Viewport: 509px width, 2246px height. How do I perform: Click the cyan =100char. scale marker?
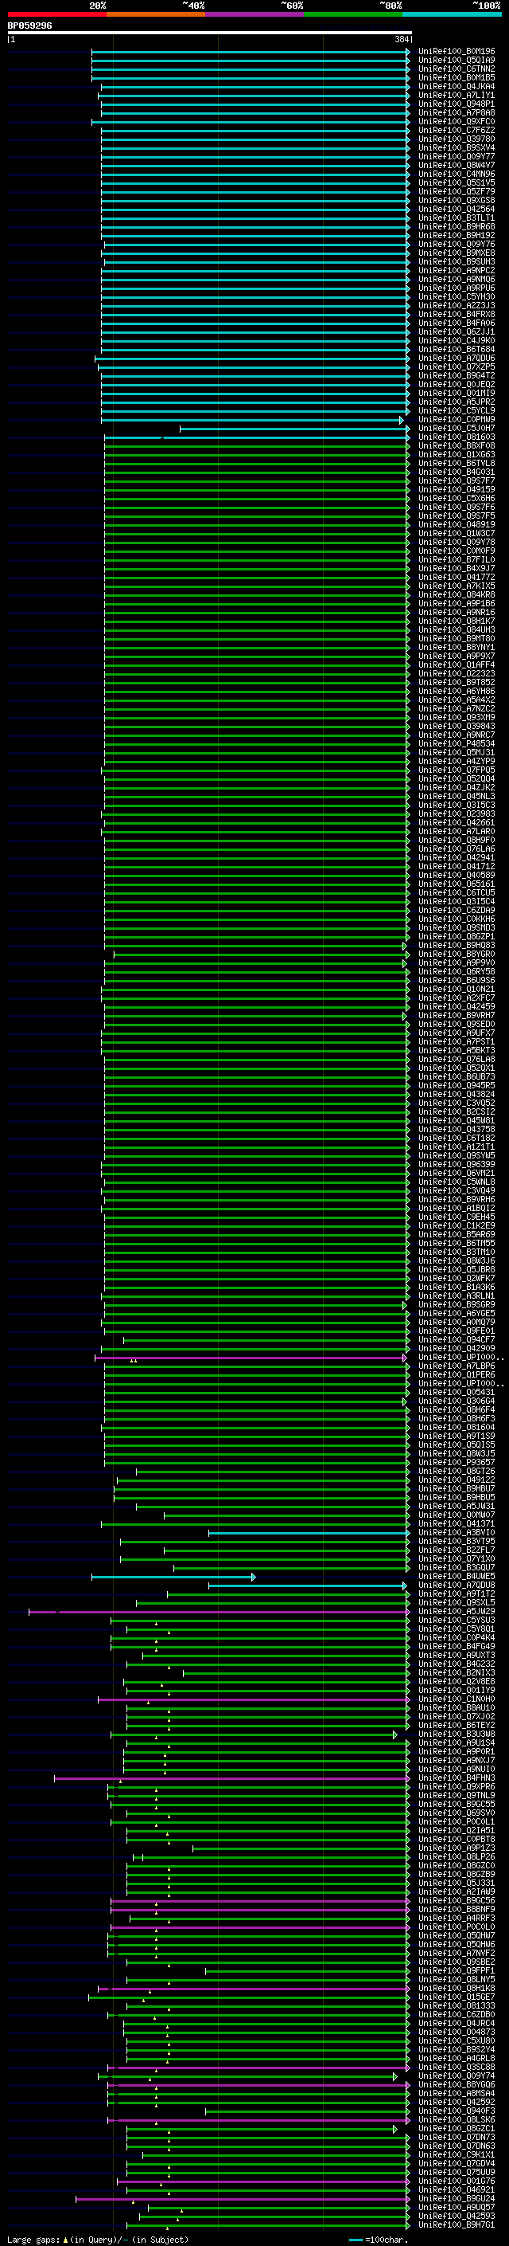(x=356, y=2240)
